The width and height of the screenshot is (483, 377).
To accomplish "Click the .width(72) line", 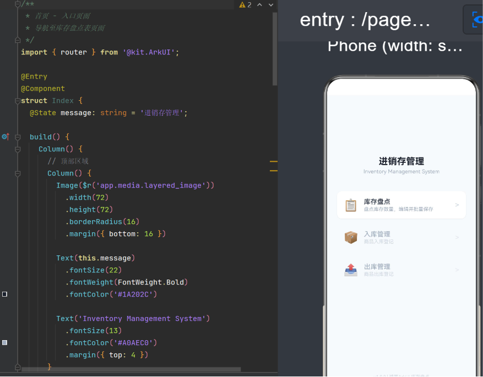I will click(x=87, y=198).
